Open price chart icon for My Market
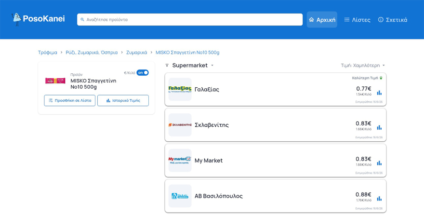 (379, 163)
